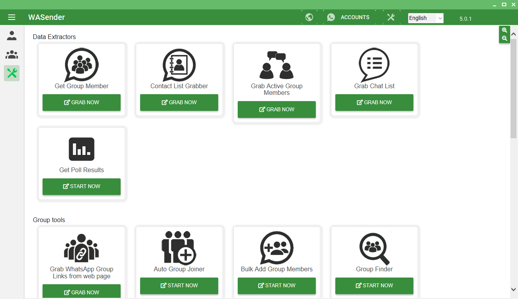Viewport: 518px width, 299px height.
Task: Open the hamburger menu
Action: [12, 17]
